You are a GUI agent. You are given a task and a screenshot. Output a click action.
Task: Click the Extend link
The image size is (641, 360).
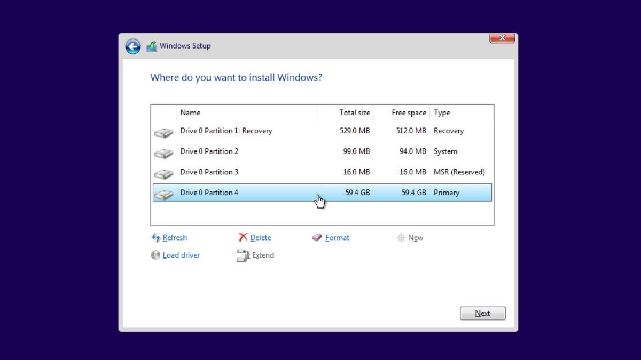click(x=263, y=255)
